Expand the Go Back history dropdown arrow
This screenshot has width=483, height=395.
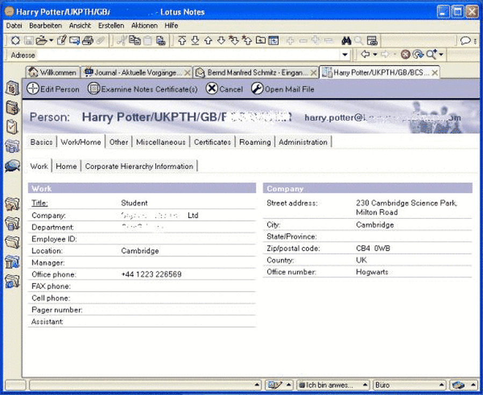click(375, 54)
